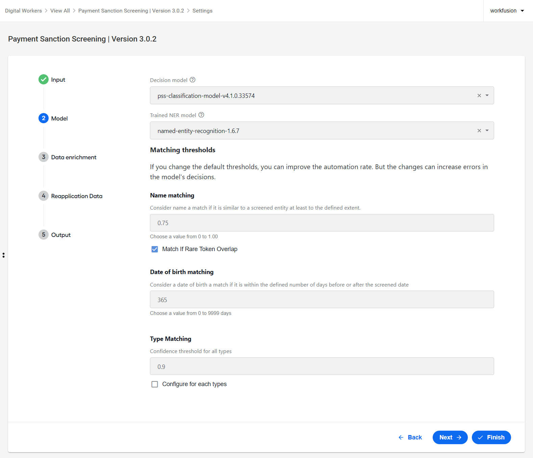Select step 4 number circle
This screenshot has height=458, width=533.
pos(44,196)
